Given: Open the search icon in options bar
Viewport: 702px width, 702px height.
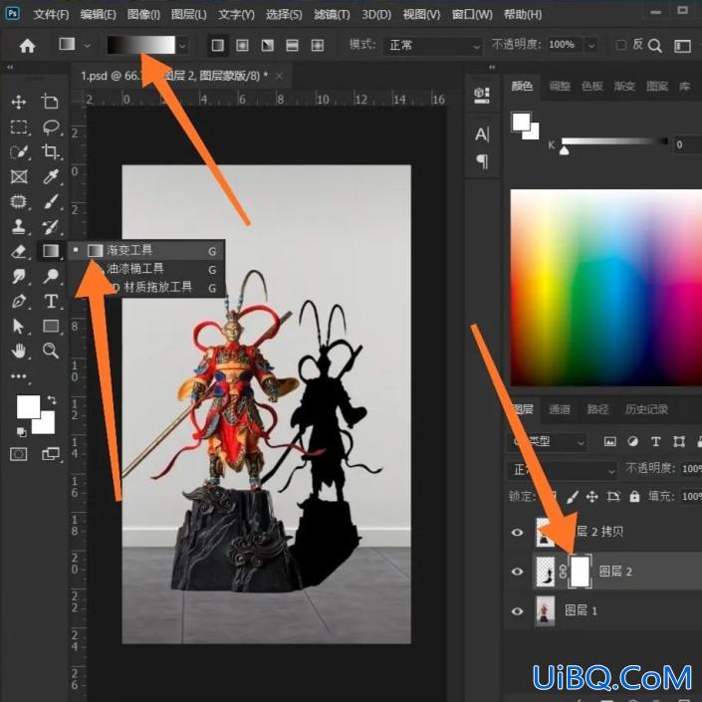Looking at the screenshot, I should tap(654, 46).
